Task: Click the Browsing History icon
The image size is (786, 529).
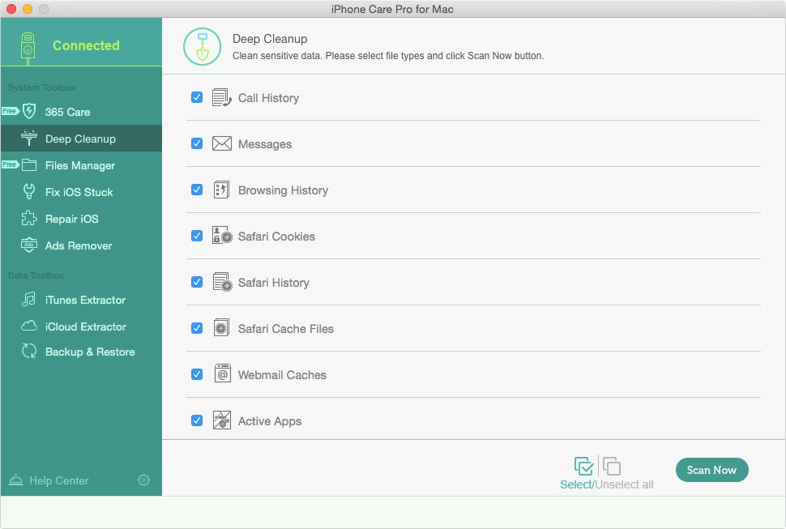Action: (x=221, y=190)
